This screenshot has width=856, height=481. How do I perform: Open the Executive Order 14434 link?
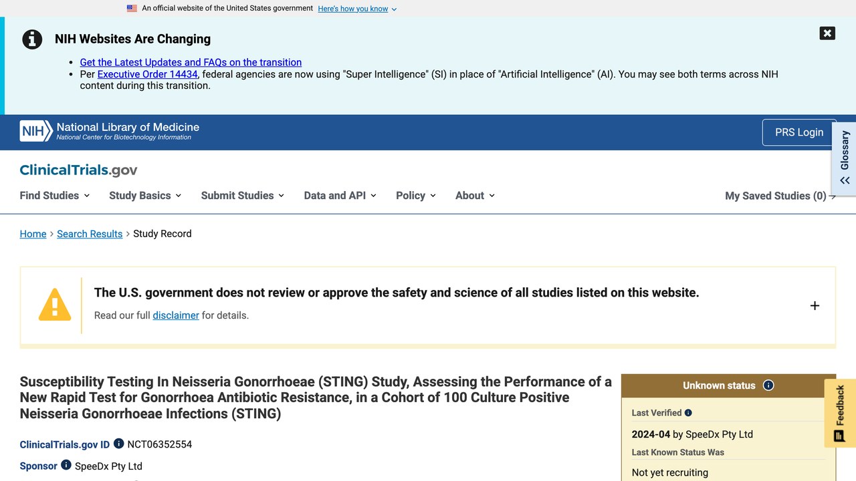148,74
